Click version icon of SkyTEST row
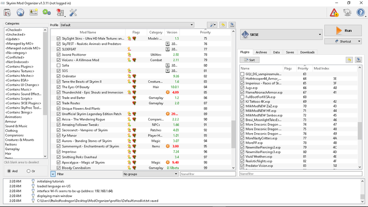 pyautogui.click(x=168, y=44)
